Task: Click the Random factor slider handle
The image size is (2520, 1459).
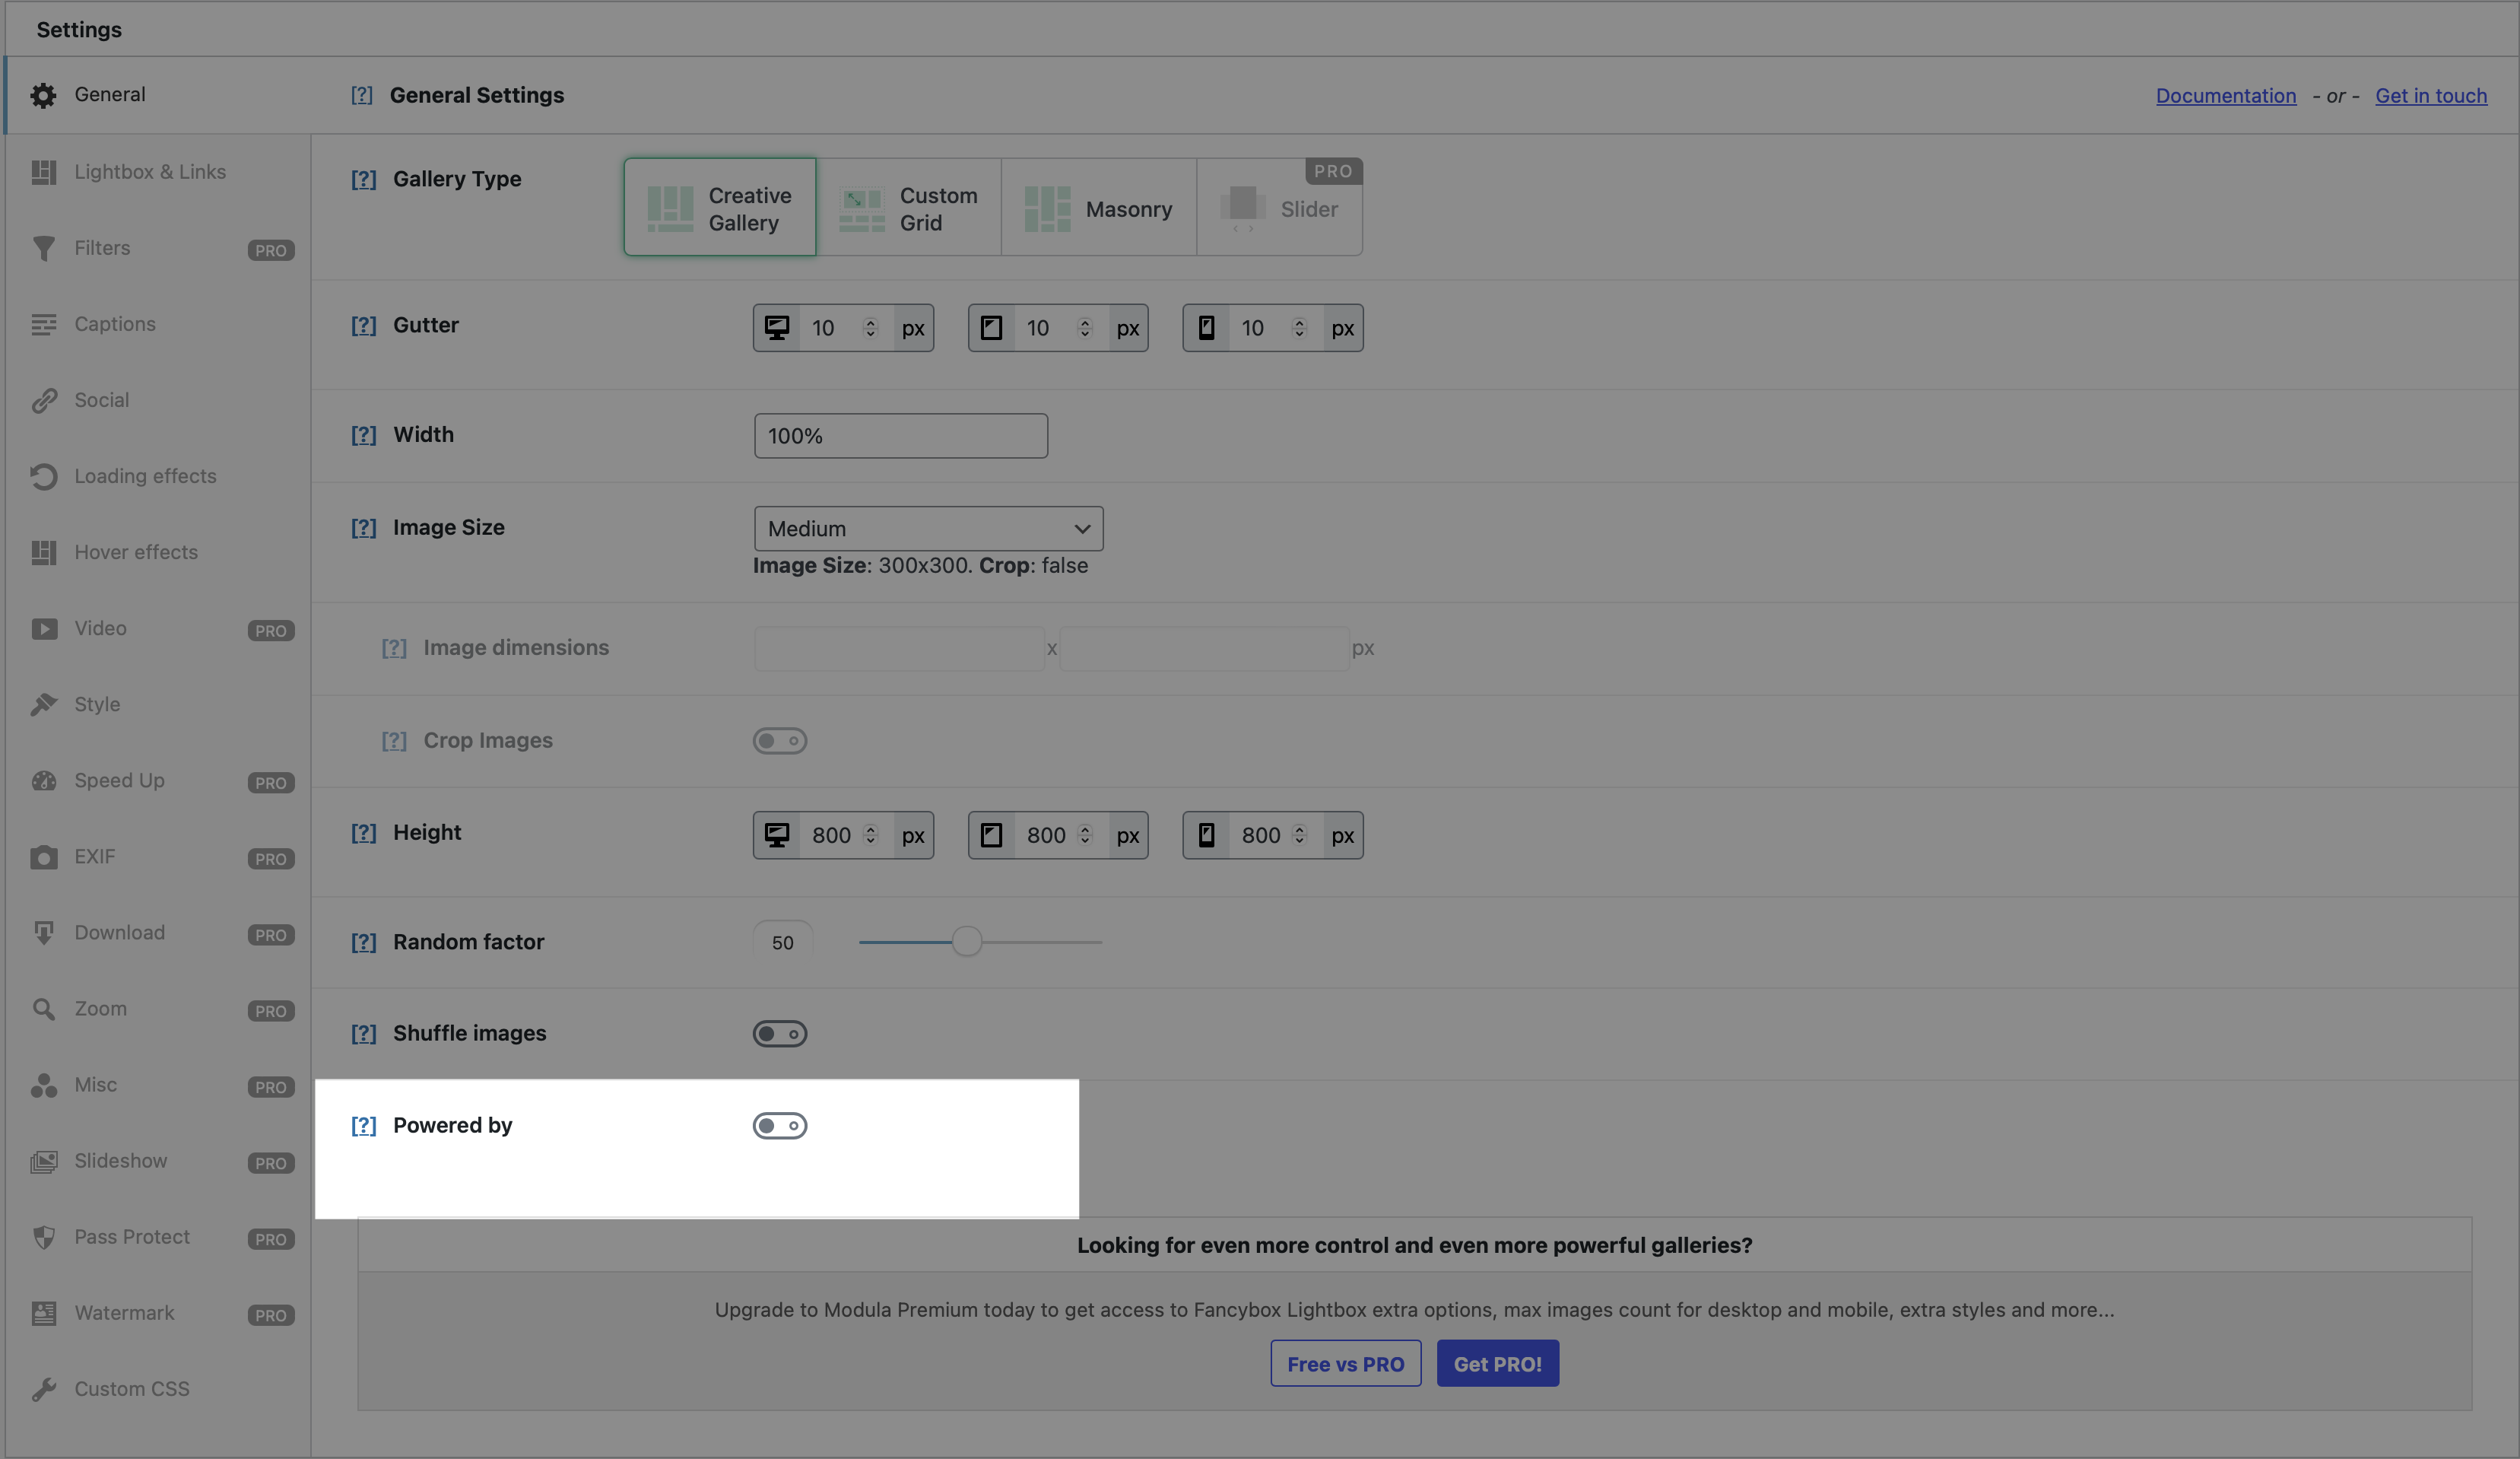Action: pos(966,942)
